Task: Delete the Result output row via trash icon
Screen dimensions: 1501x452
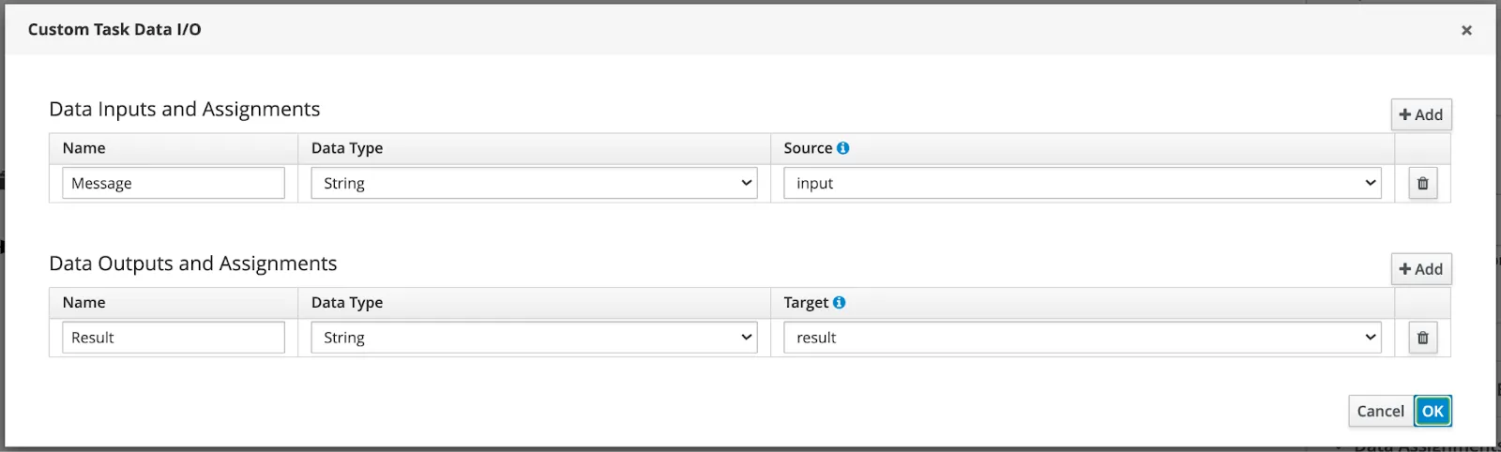Action: (x=1422, y=338)
